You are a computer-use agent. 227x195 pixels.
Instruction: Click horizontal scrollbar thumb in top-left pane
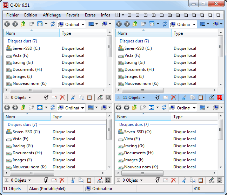coord(31,90)
